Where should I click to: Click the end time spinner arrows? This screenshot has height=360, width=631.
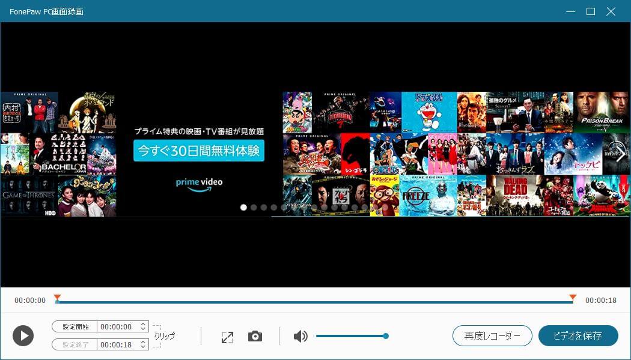coord(143,344)
